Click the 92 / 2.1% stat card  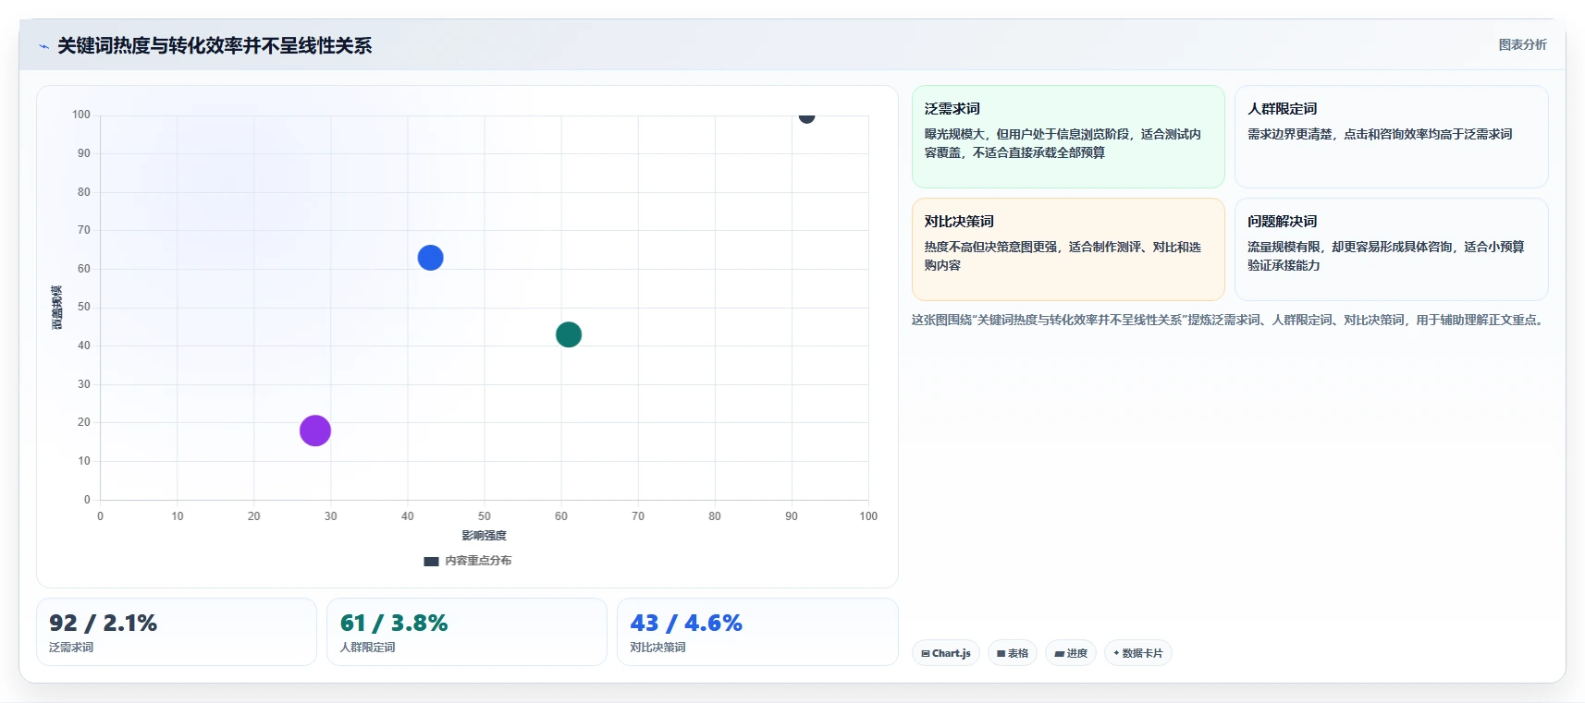pos(177,632)
